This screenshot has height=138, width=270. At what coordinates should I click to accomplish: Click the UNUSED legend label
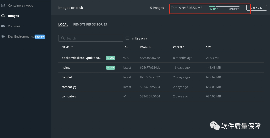234,9
